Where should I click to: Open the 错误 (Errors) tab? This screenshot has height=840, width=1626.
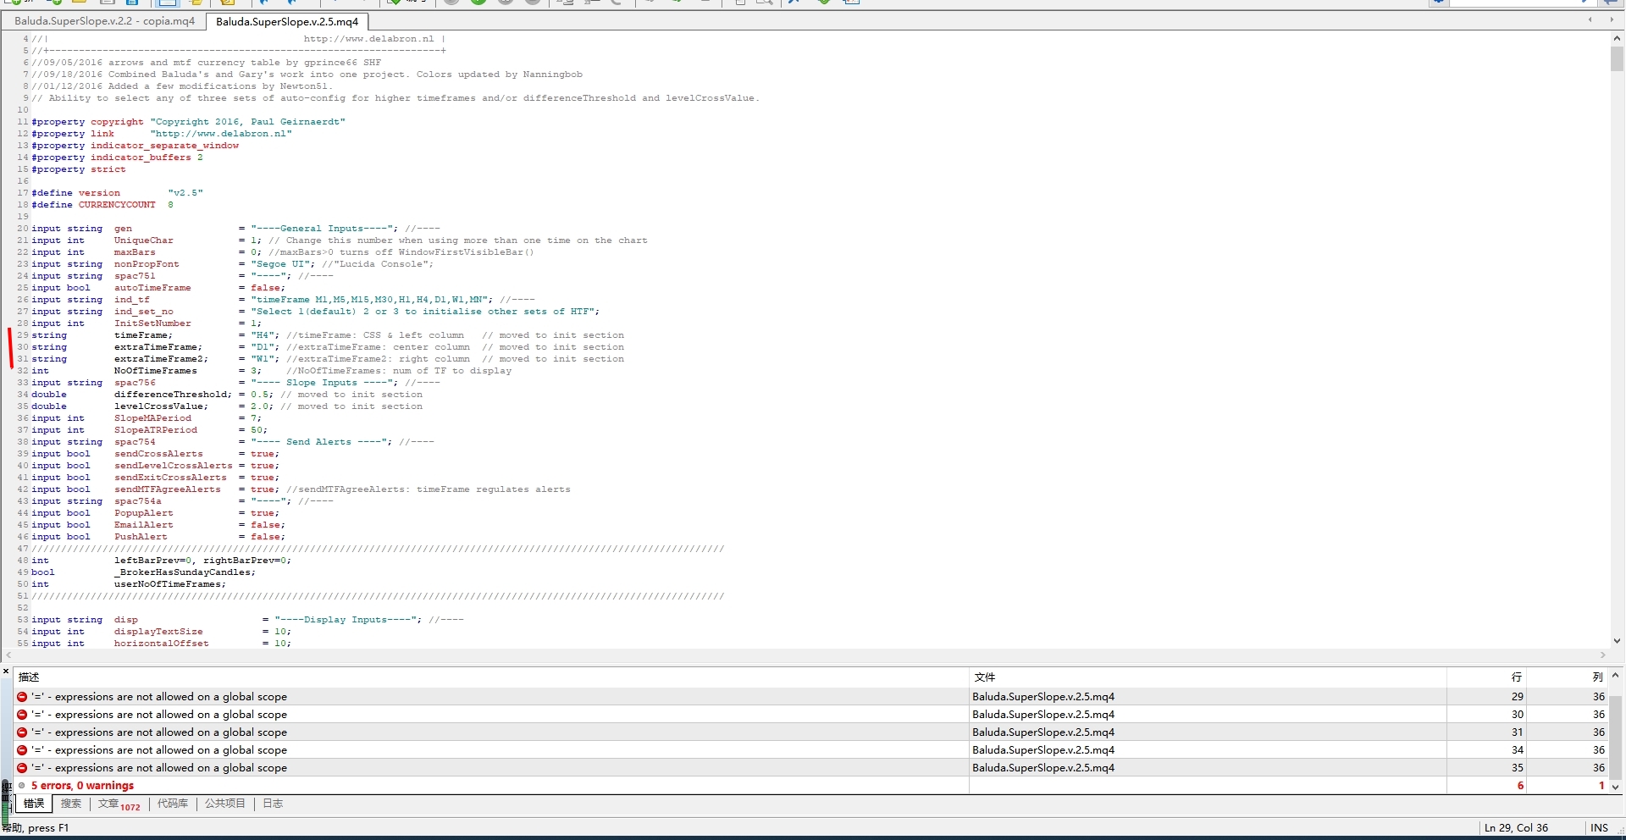tap(34, 804)
